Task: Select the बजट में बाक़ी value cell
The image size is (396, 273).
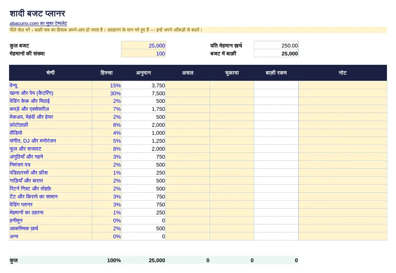Action: (276, 53)
